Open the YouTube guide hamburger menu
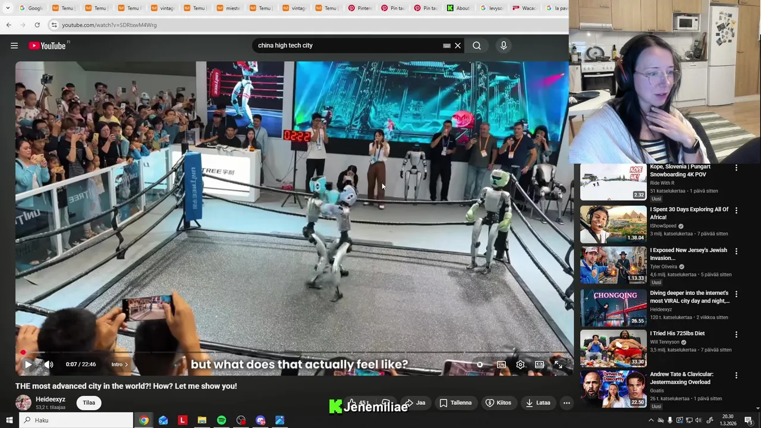Screen dimensions: 761x428 [x=14, y=46]
